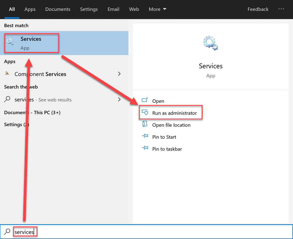Click the Services gear icon in Best match
Viewport: 293px width, 239px height.
coord(10,41)
